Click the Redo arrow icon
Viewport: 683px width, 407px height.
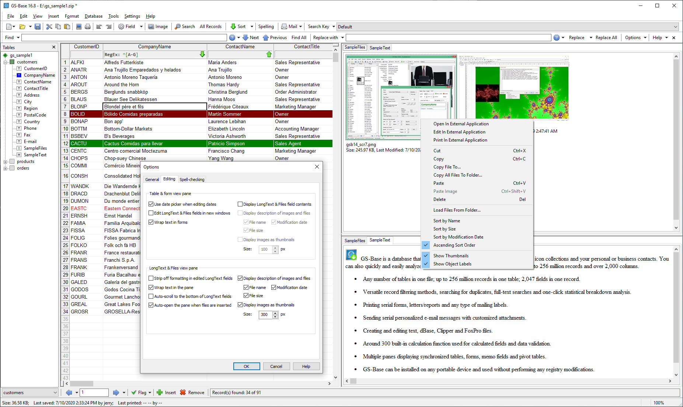pyautogui.click(x=108, y=27)
